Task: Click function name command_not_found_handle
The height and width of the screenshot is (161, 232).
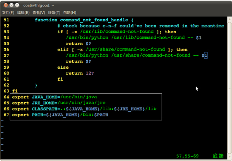Action: pyautogui.click(x=94, y=20)
